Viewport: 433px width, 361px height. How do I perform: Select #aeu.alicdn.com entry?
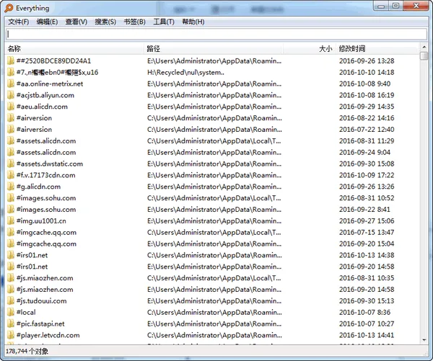[x=42, y=107]
